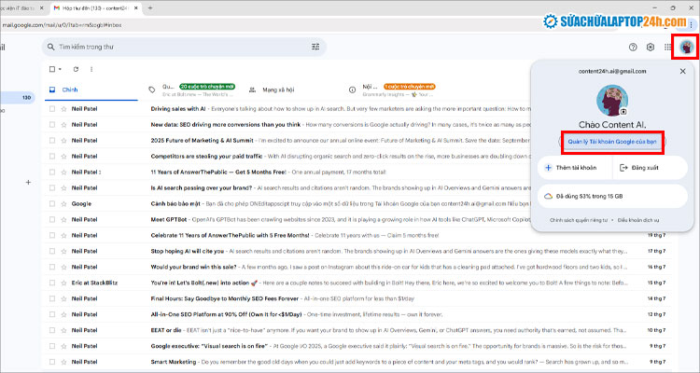This screenshot has height=373, width=700.
Task: Click large profile picture in account panel
Action: pyautogui.click(x=612, y=101)
